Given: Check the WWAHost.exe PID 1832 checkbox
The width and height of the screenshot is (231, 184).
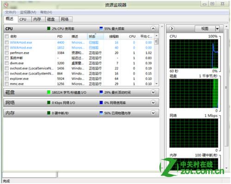Looking at the screenshot, I should point(6,47).
